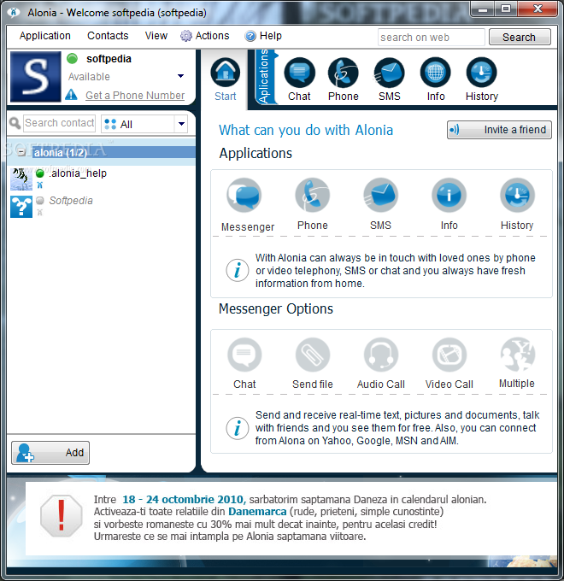Open the All contacts filter dropdown
This screenshot has width=564, height=581.
point(181,124)
